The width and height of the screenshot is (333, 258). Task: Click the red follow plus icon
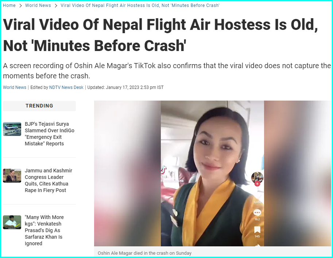pyautogui.click(x=257, y=184)
